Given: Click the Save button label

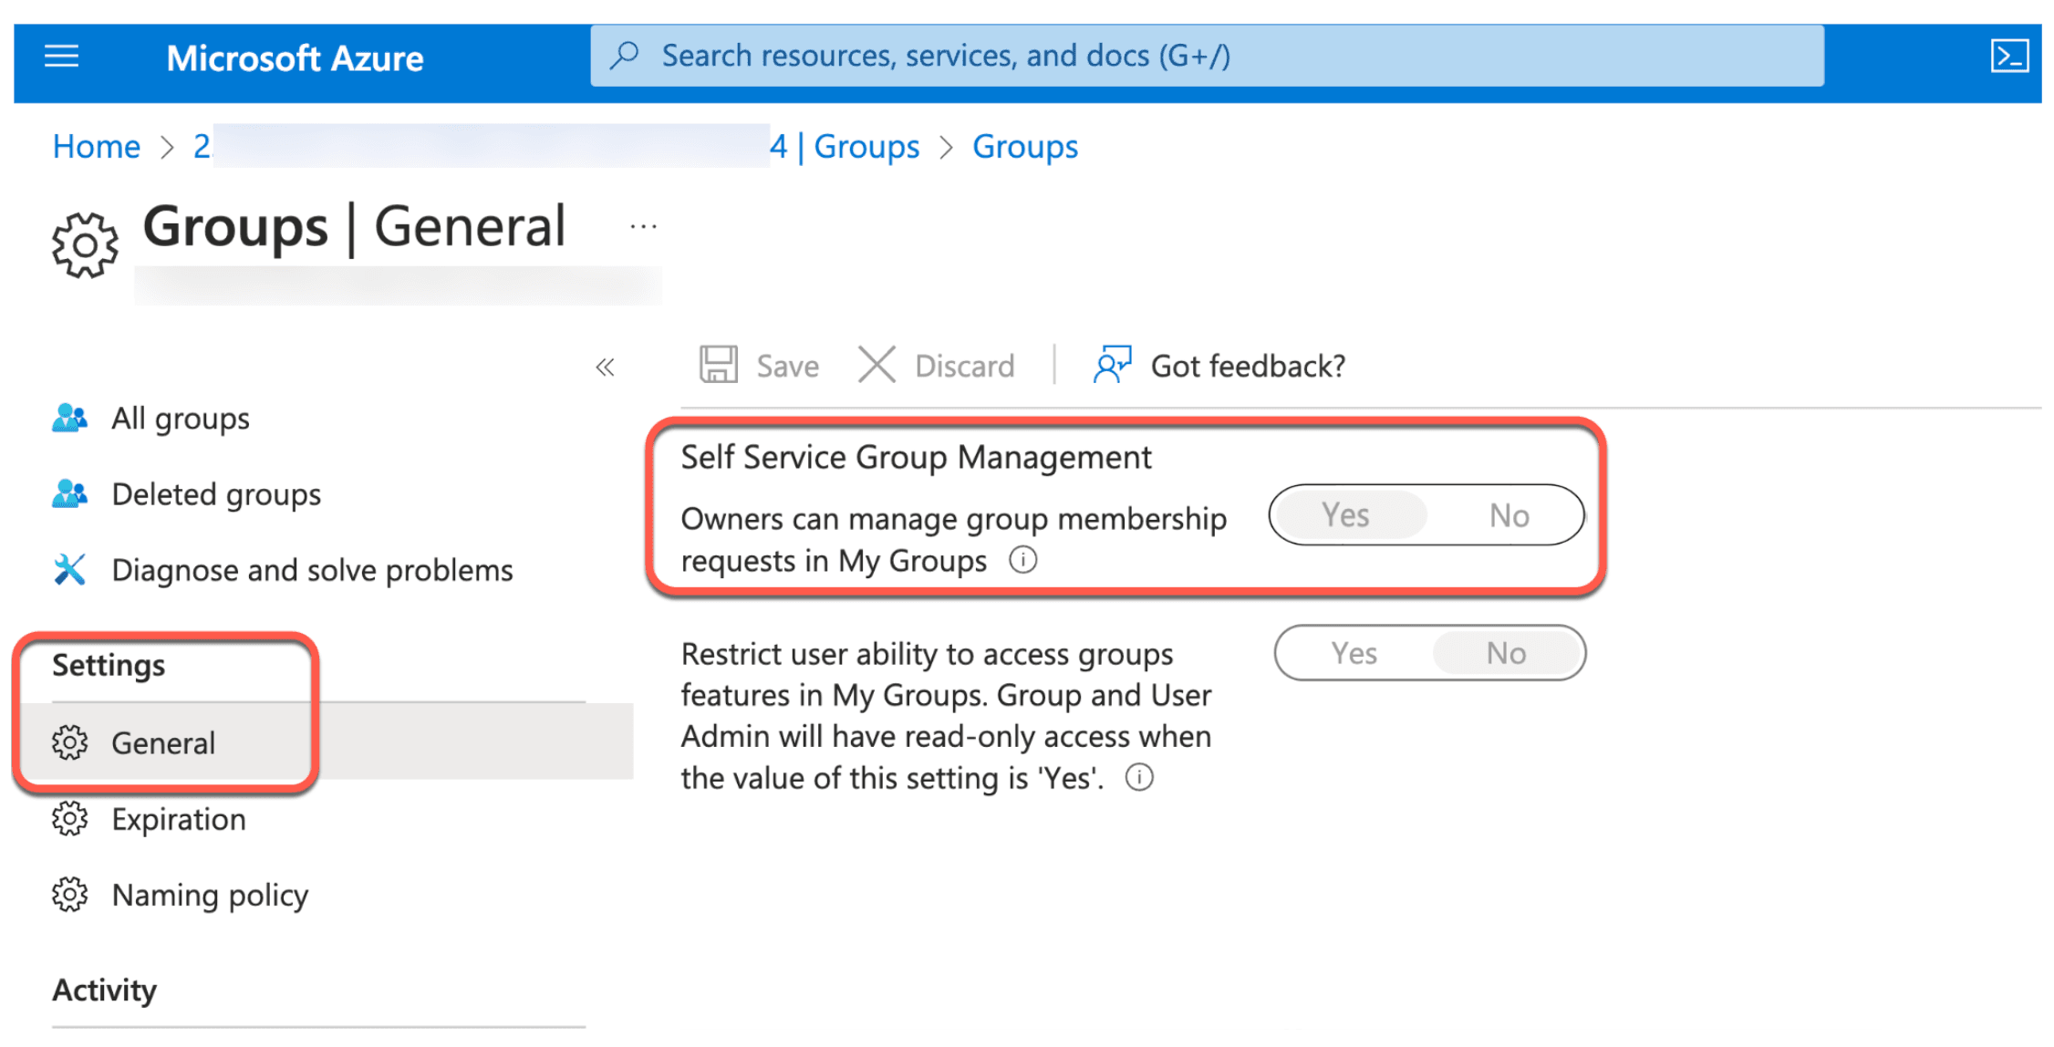Looking at the screenshot, I should tap(788, 366).
